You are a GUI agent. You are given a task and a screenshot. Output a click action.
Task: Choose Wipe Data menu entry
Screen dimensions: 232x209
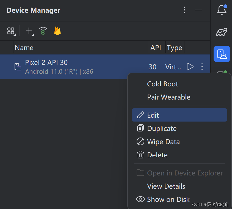[179, 142]
